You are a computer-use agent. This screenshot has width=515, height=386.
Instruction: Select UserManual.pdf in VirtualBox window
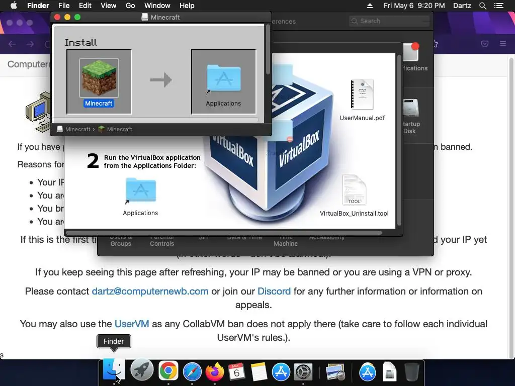point(362,94)
